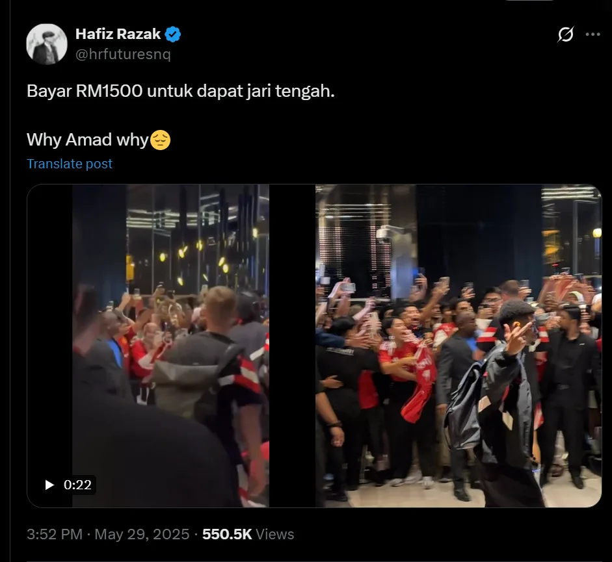The width and height of the screenshot is (612, 562).
Task: View the 550.5K Views count
Action: pos(248,534)
